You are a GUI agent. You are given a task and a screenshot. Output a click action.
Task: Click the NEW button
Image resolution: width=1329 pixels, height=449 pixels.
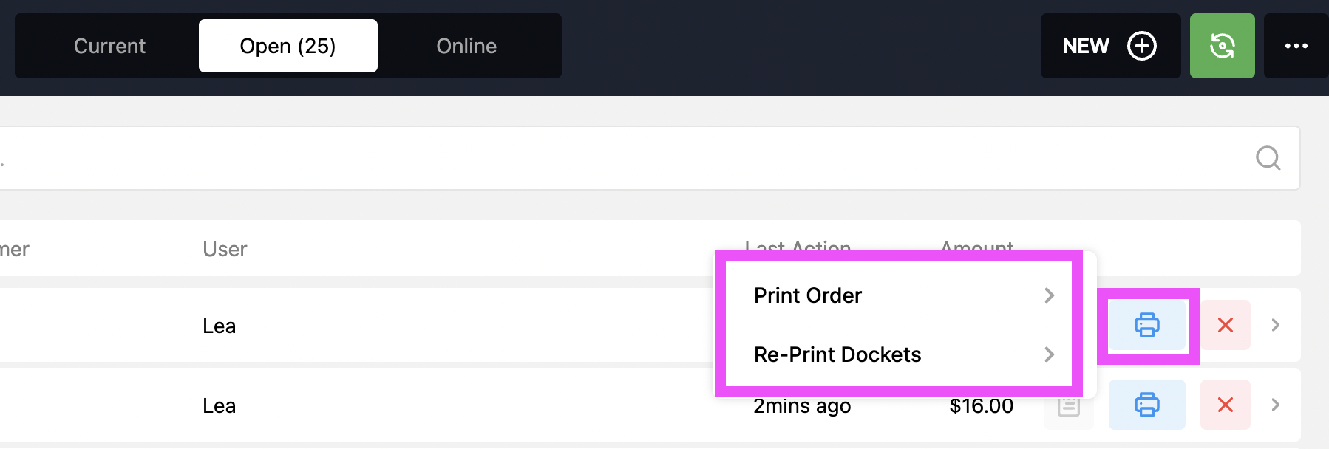(x=1087, y=46)
